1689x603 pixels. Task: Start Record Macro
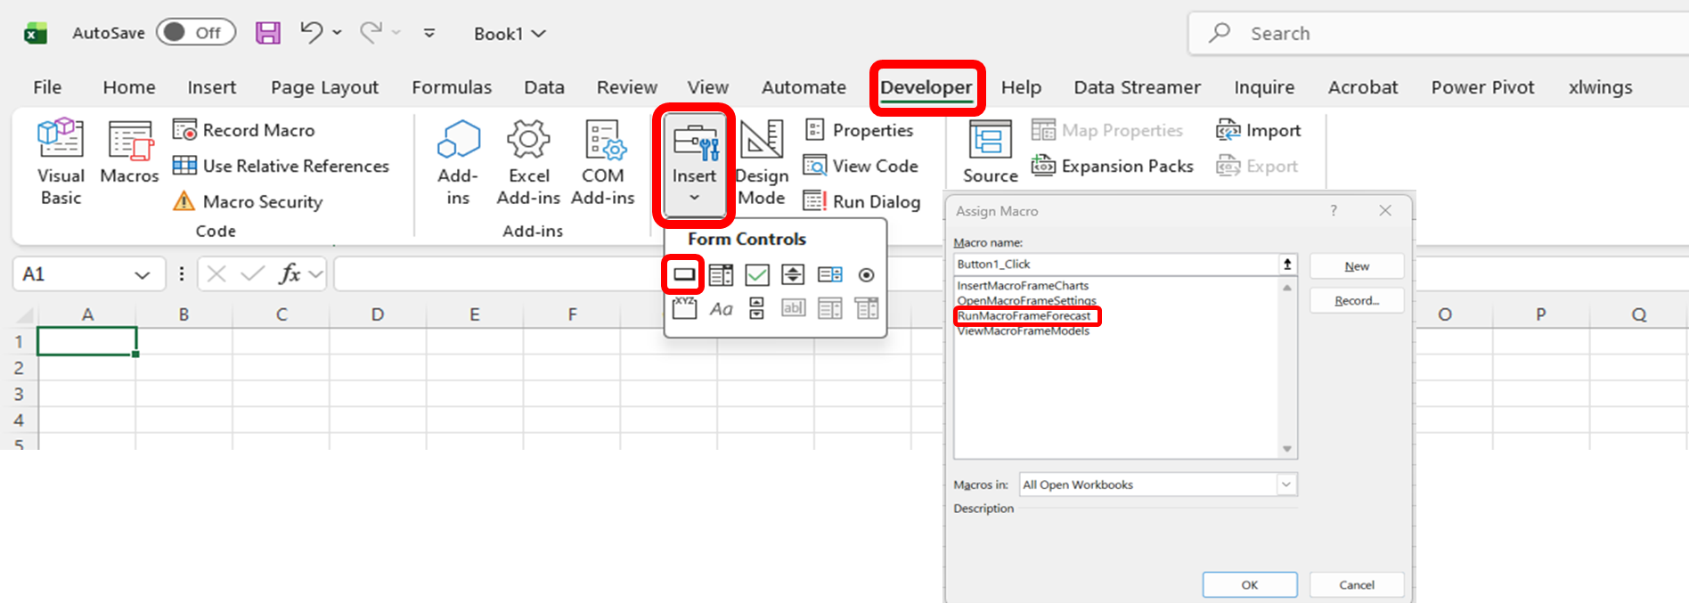243,130
